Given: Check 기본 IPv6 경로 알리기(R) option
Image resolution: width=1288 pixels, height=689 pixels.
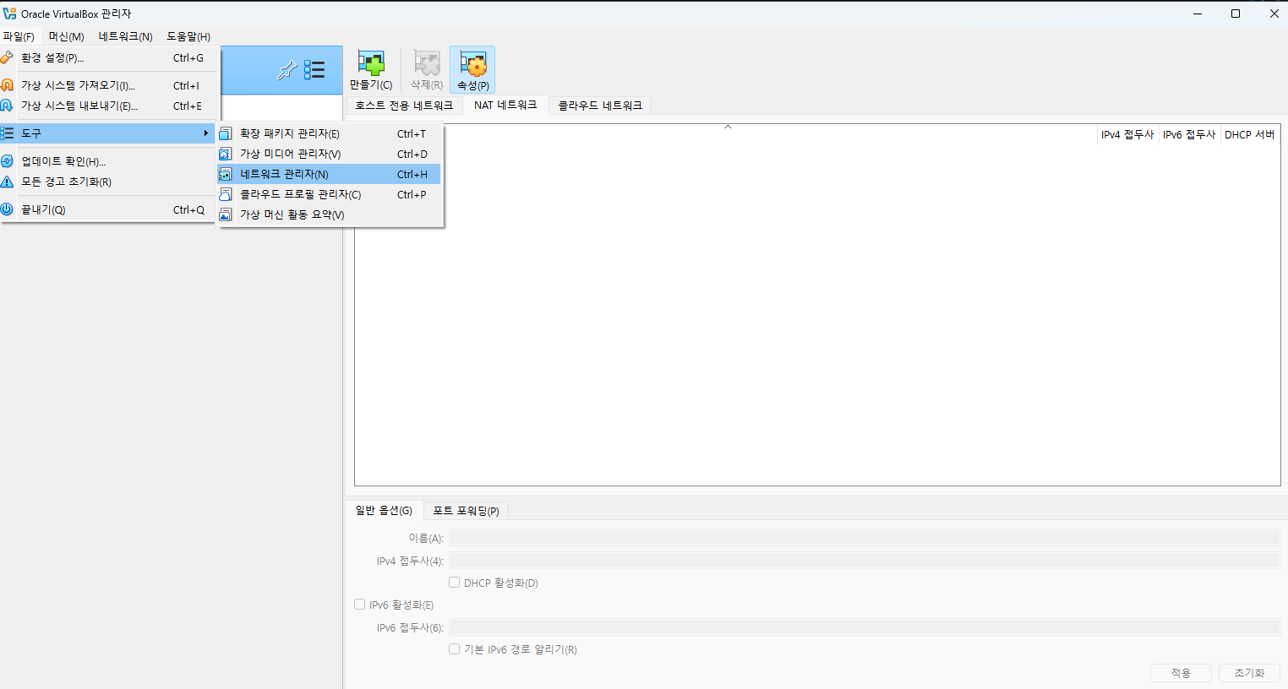Looking at the screenshot, I should coord(455,649).
